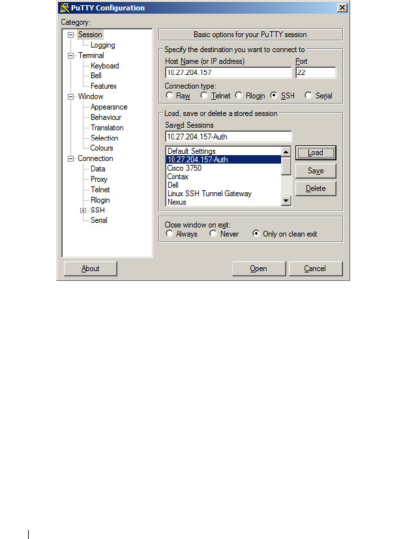Open the Rlogin category in tree
The height and width of the screenshot is (539, 418).
click(100, 199)
